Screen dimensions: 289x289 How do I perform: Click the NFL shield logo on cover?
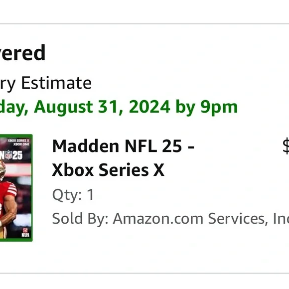coord(8,154)
